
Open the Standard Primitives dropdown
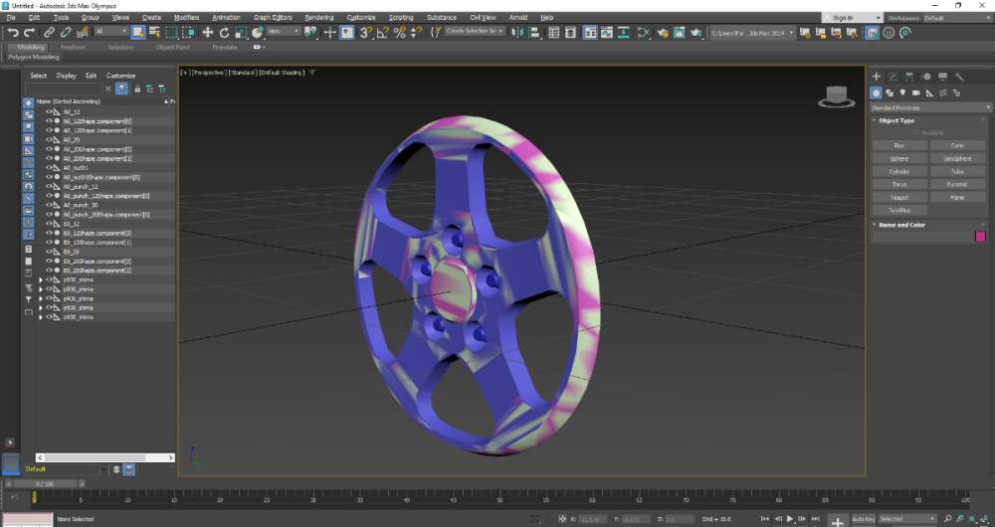click(x=930, y=107)
